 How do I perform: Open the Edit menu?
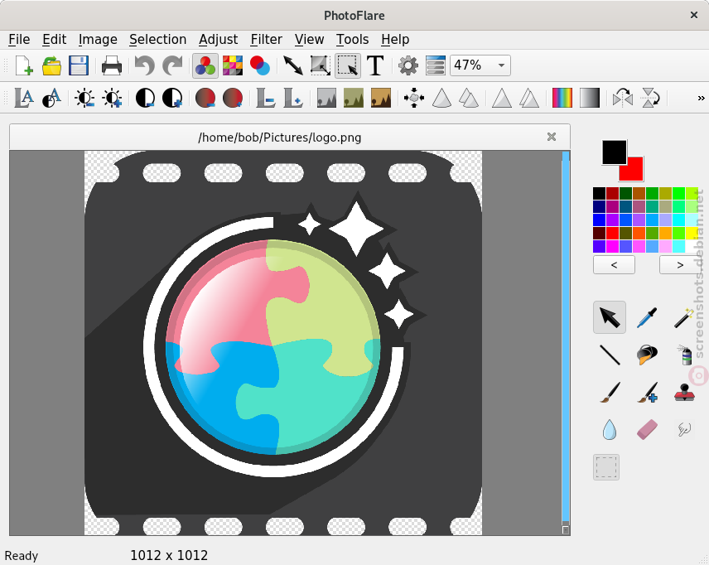pyautogui.click(x=55, y=40)
